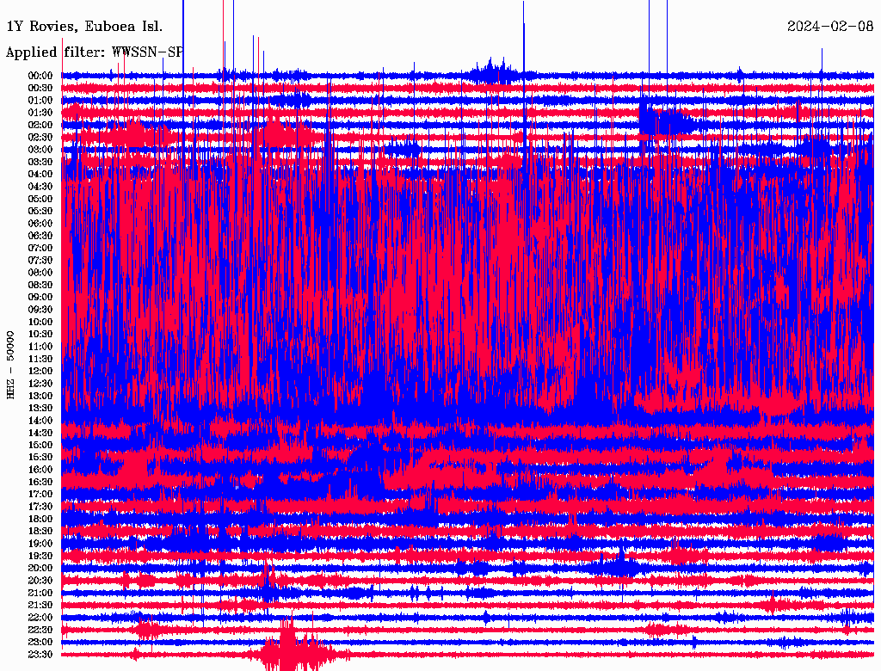Click the 00:00 time label
Viewport: 881px width, 671px height.
click(x=40, y=76)
